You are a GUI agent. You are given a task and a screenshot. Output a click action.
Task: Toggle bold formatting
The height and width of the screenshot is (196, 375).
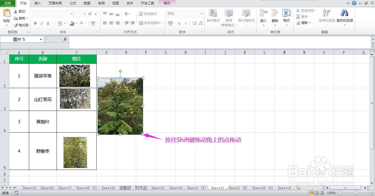coord(35,23)
